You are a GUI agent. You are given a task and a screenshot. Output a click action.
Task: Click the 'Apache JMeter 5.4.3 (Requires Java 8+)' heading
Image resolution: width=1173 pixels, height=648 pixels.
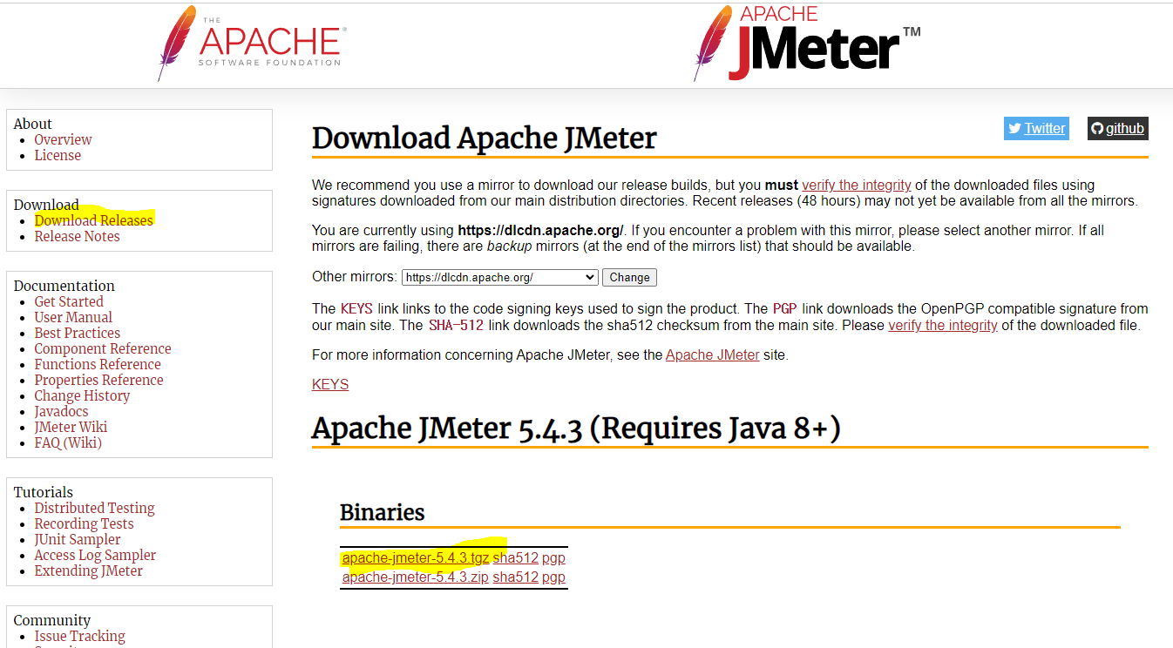tap(576, 429)
